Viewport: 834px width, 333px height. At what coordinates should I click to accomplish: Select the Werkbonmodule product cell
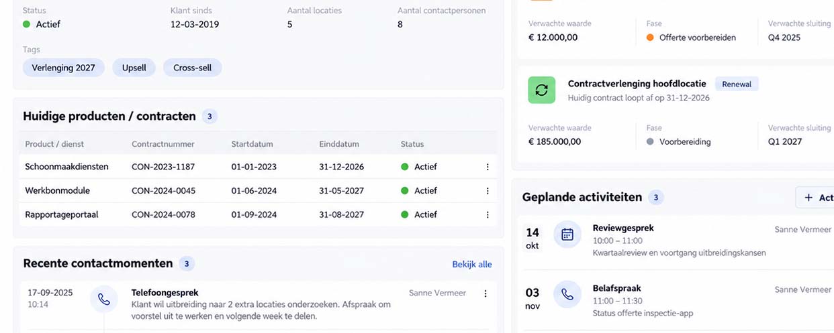point(57,191)
